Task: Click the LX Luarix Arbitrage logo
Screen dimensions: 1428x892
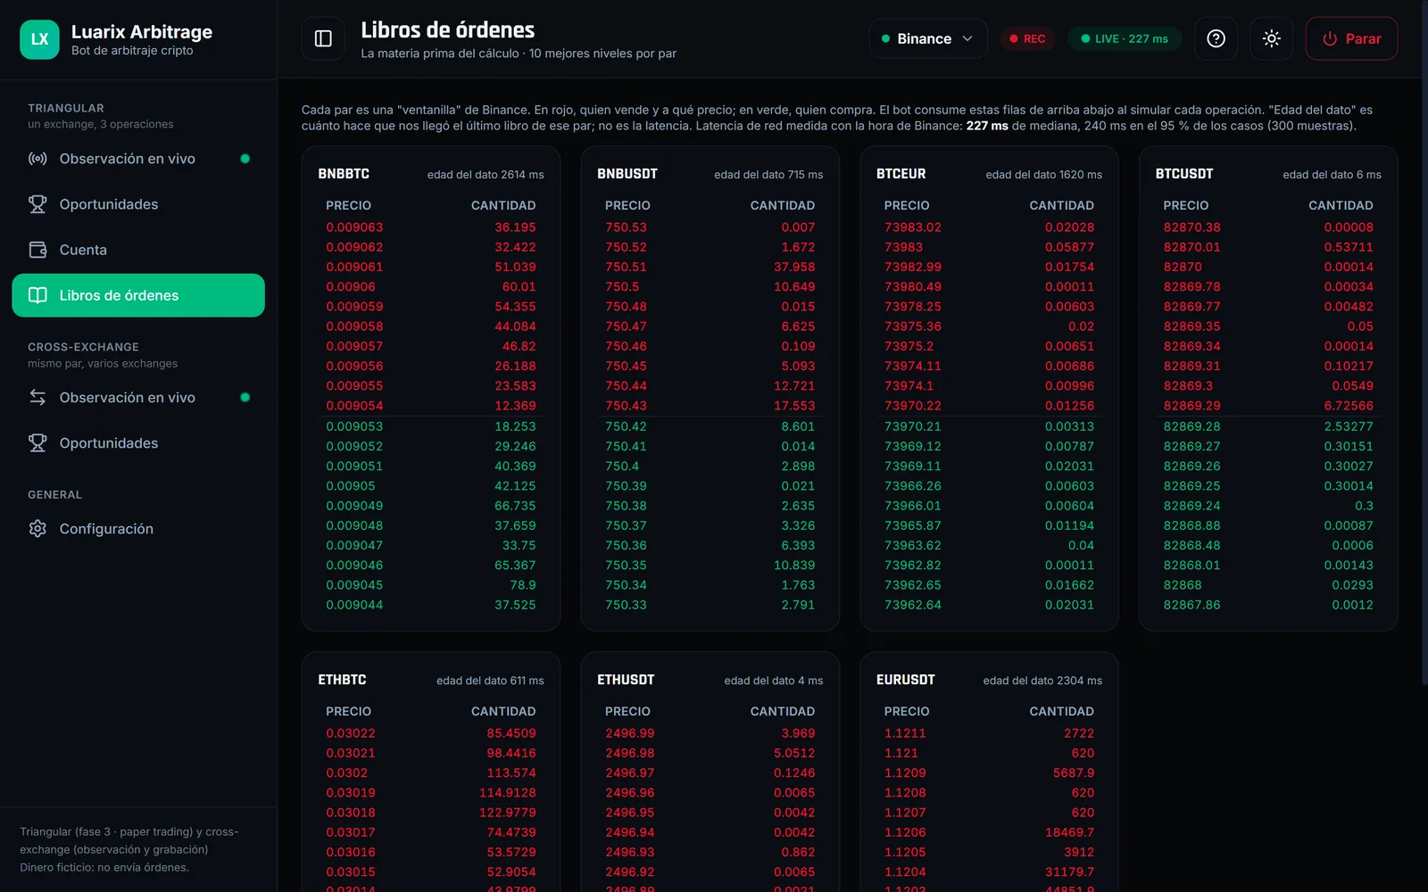Action: click(x=39, y=39)
